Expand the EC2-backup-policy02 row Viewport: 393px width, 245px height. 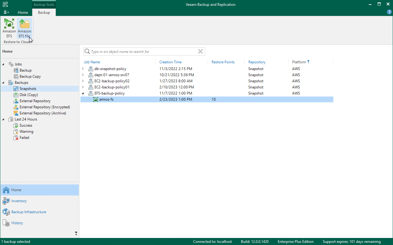point(83,81)
